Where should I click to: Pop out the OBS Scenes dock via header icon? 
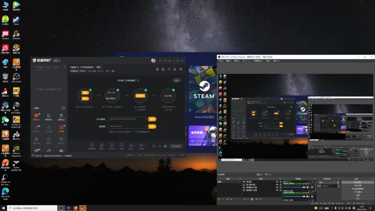pos(240,179)
